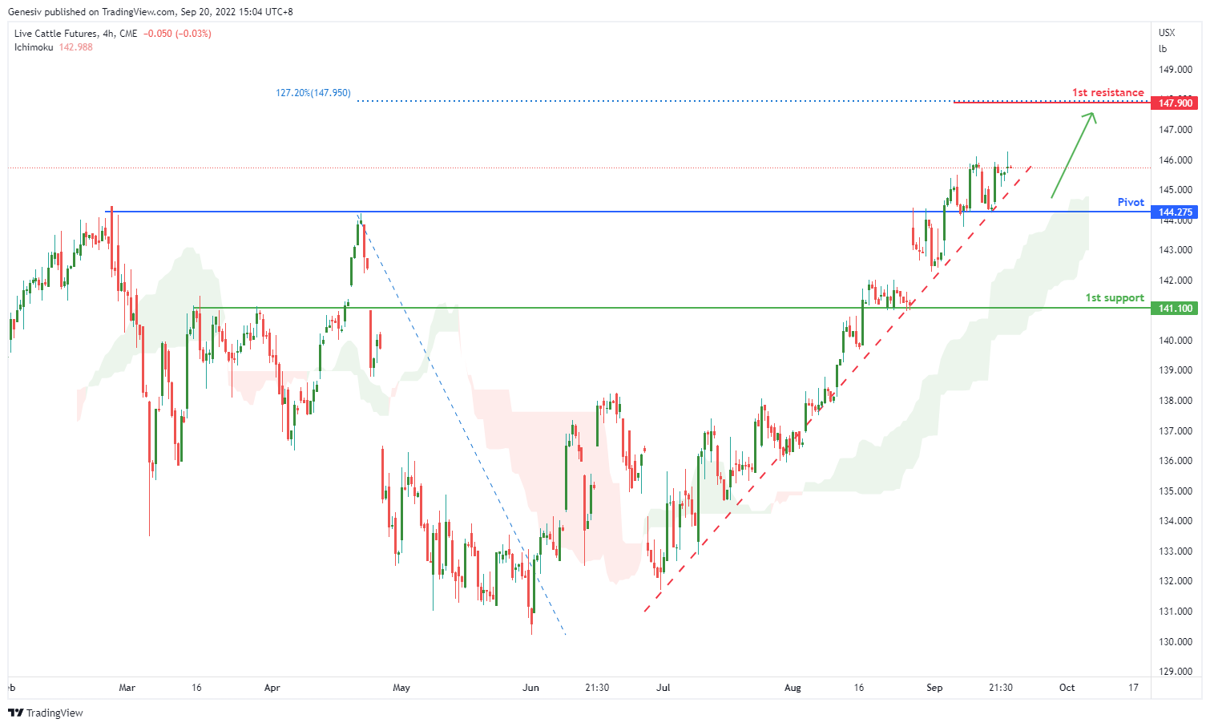Click the lb unit label on price axis

(x=1163, y=49)
